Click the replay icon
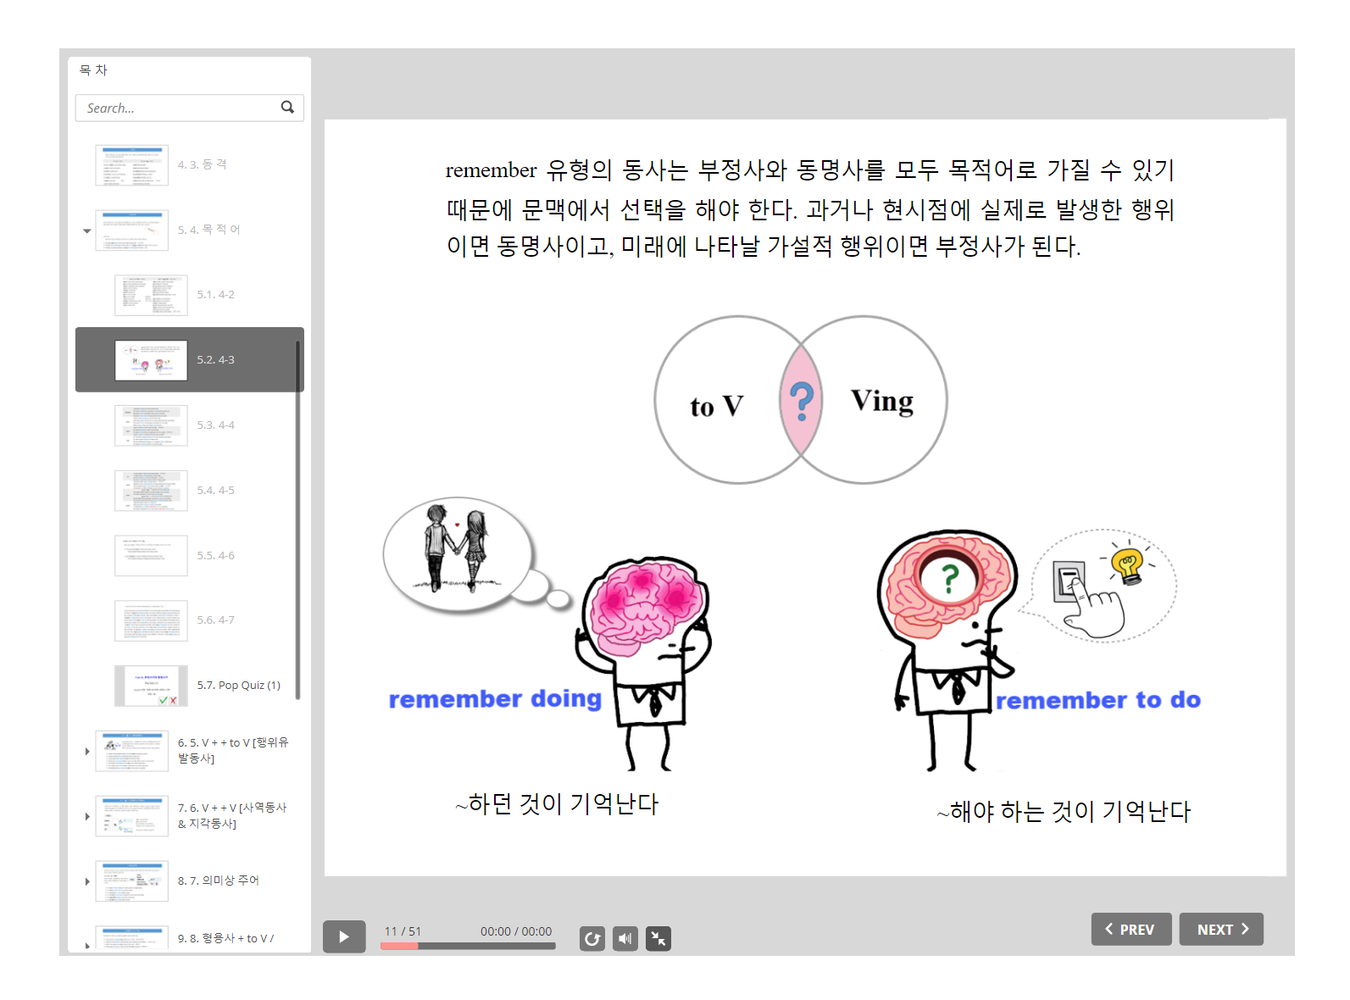The image size is (1350, 1000). click(592, 939)
